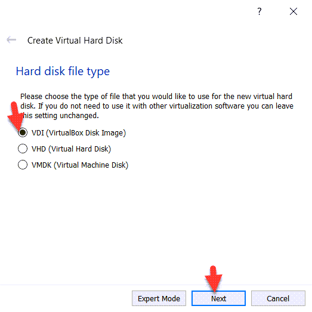Viewport: 312px width, 312px height.
Task: Open help with the question mark icon
Action: pyautogui.click(x=260, y=11)
